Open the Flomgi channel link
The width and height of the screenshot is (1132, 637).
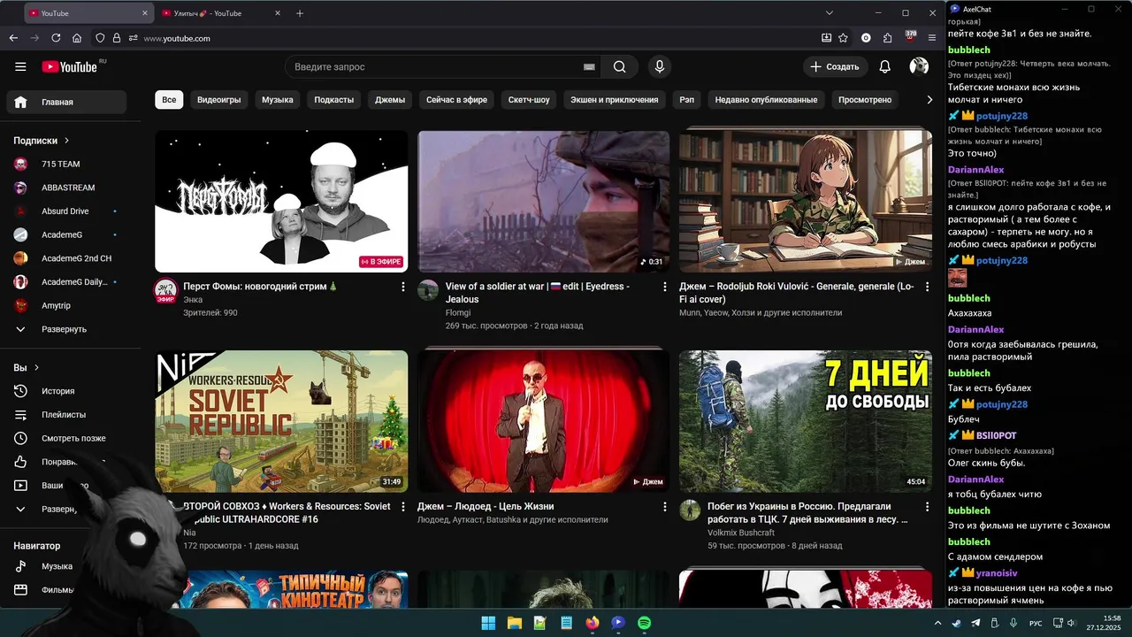[x=458, y=312]
